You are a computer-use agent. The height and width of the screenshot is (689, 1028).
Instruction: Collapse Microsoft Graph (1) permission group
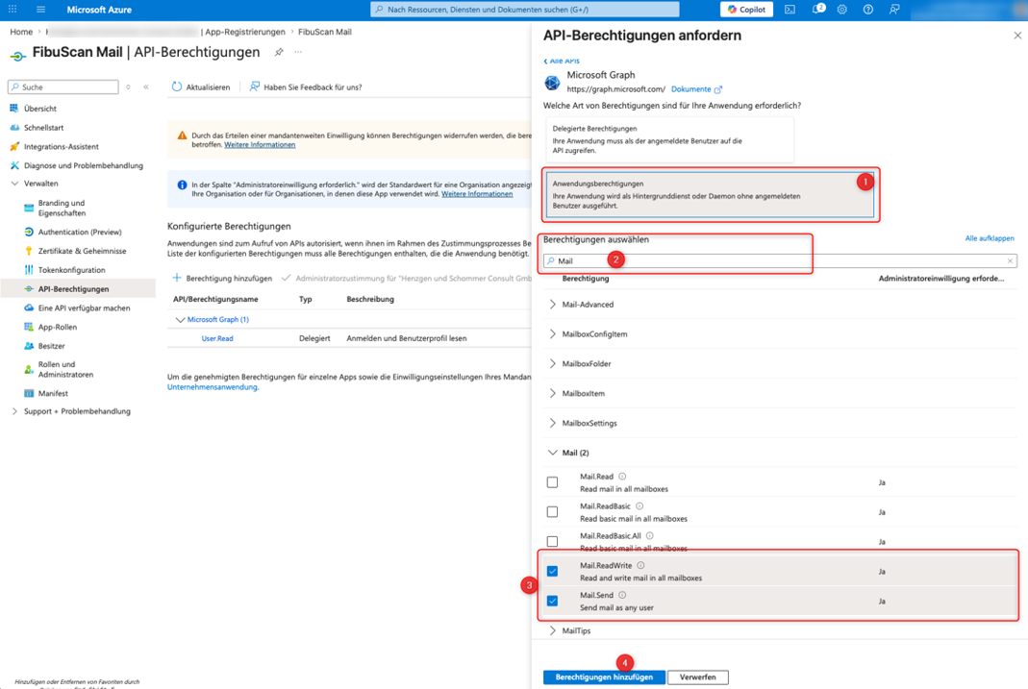[180, 320]
